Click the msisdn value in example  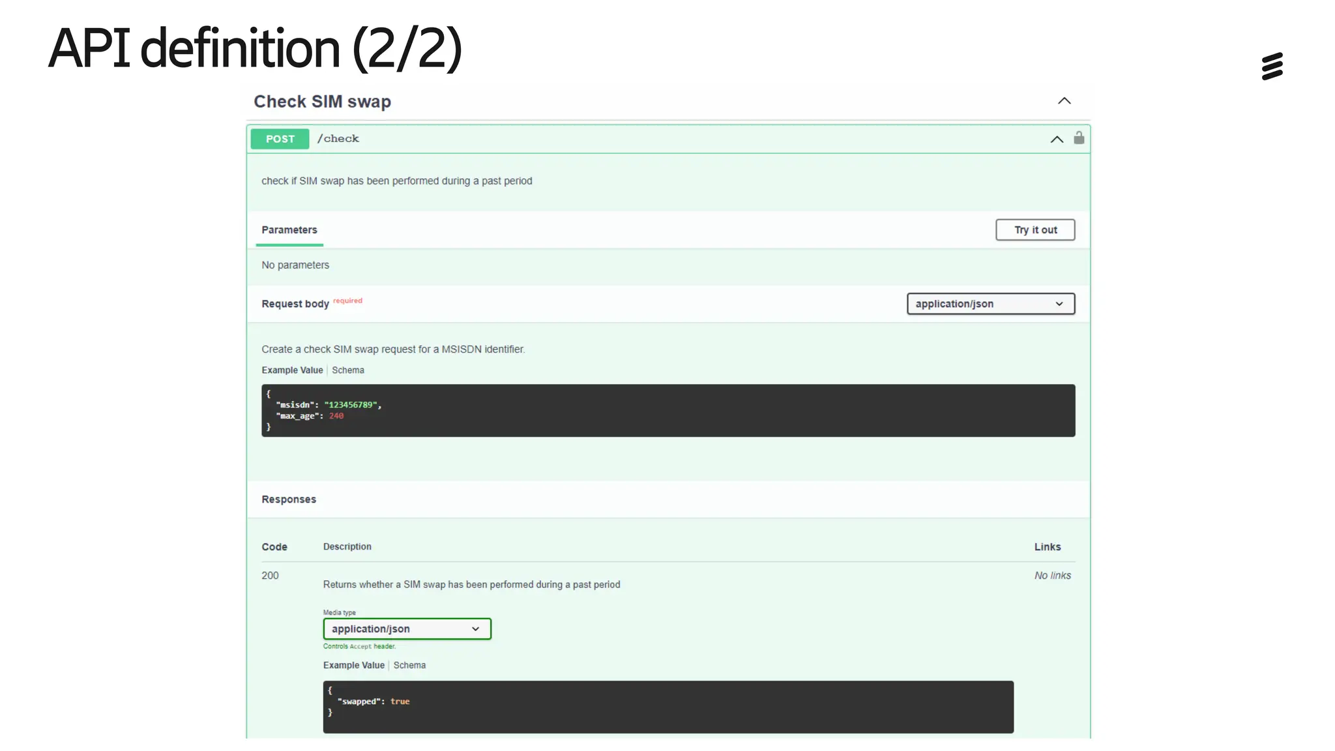[x=351, y=405]
